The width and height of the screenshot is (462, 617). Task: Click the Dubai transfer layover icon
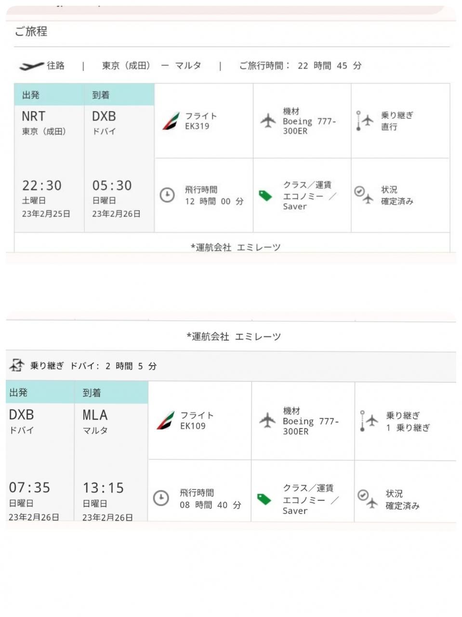16,365
